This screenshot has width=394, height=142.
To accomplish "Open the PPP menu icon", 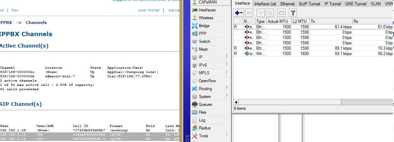I will coord(194,33).
